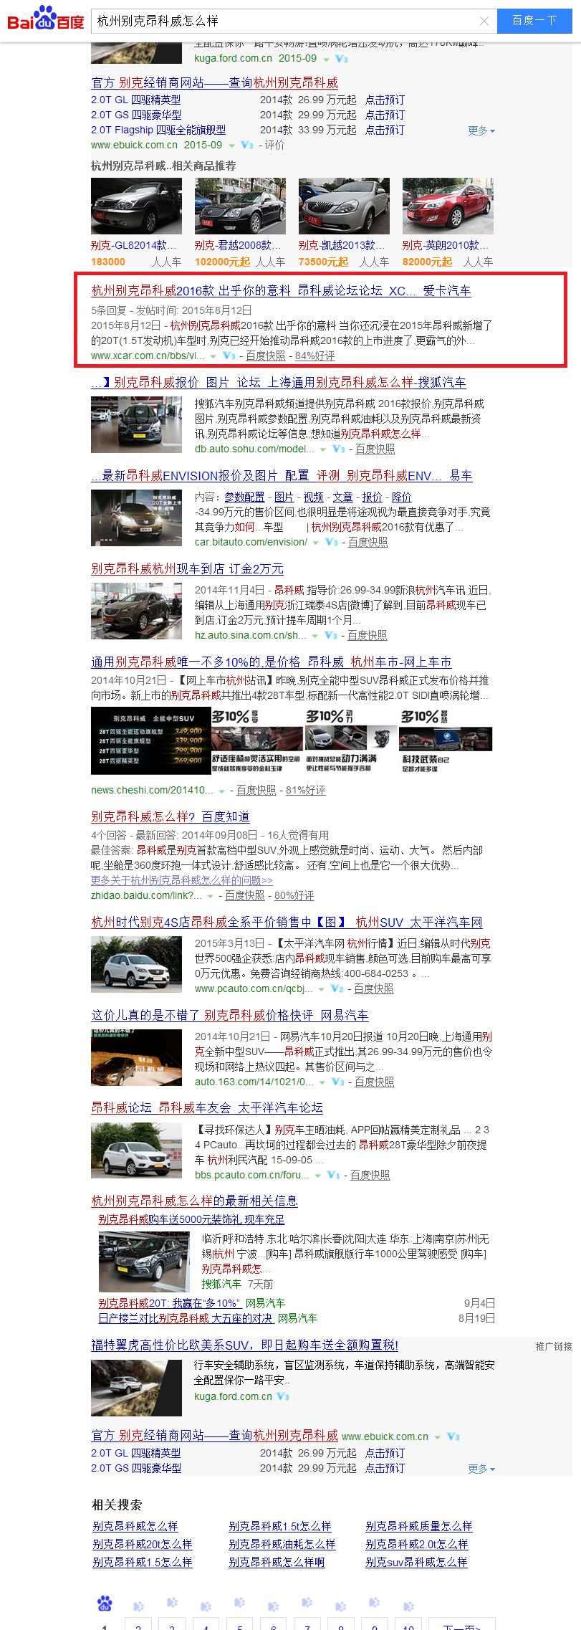Open the 别克-君越2008款 car thumbnail
The width and height of the screenshot is (581, 1630).
[240, 206]
